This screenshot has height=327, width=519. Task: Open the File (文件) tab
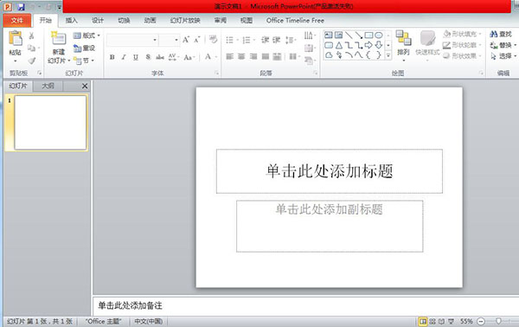click(x=17, y=21)
